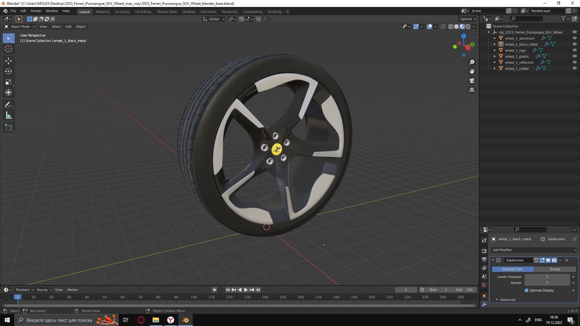Choose the Move tool
Screen dimensions: 580x326
click(x=8, y=61)
